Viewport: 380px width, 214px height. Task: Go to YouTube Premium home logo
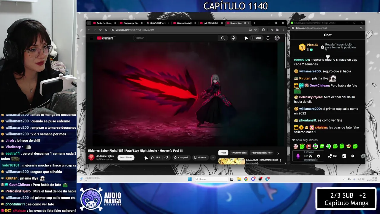pyautogui.click(x=105, y=38)
